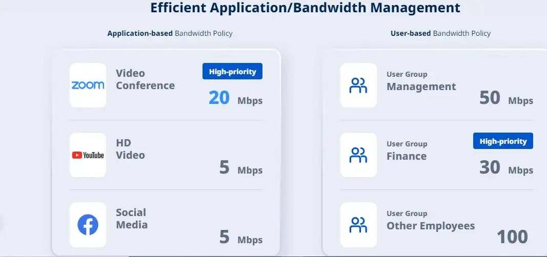Click the 5 Mbps value for HD Video
The width and height of the screenshot is (547, 257).
point(241,167)
